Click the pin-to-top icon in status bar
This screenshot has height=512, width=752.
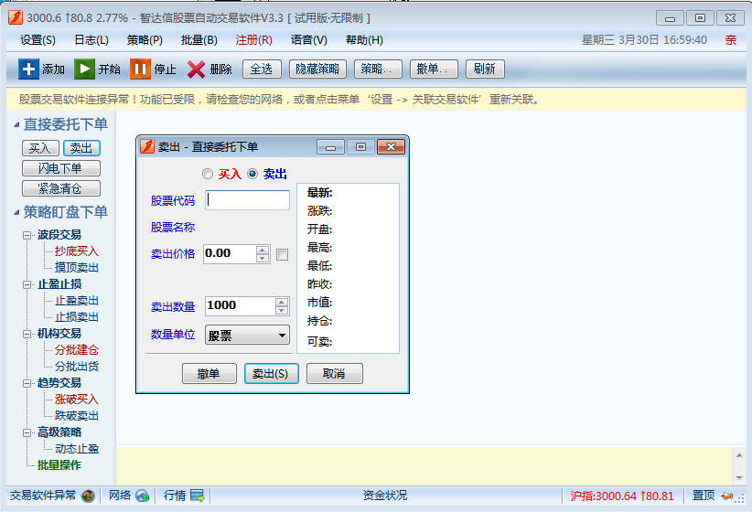[728, 496]
